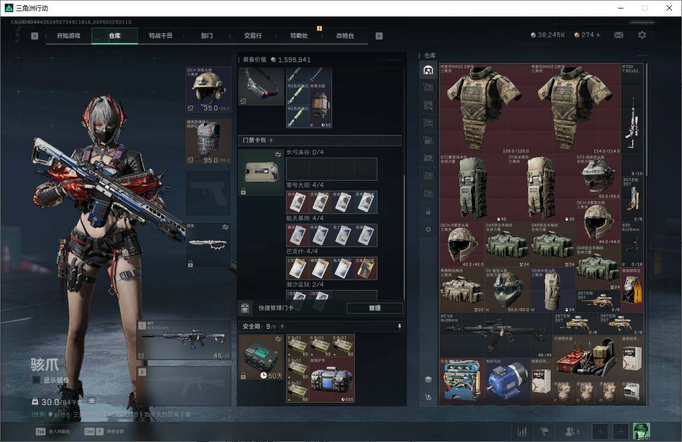Click the swap icon on the safe box
The height and width of the screenshot is (442, 682).
click(278, 339)
